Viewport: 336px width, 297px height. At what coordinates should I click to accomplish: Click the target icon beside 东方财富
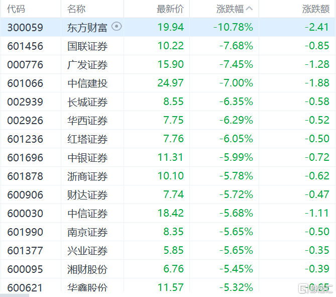coord(117,27)
